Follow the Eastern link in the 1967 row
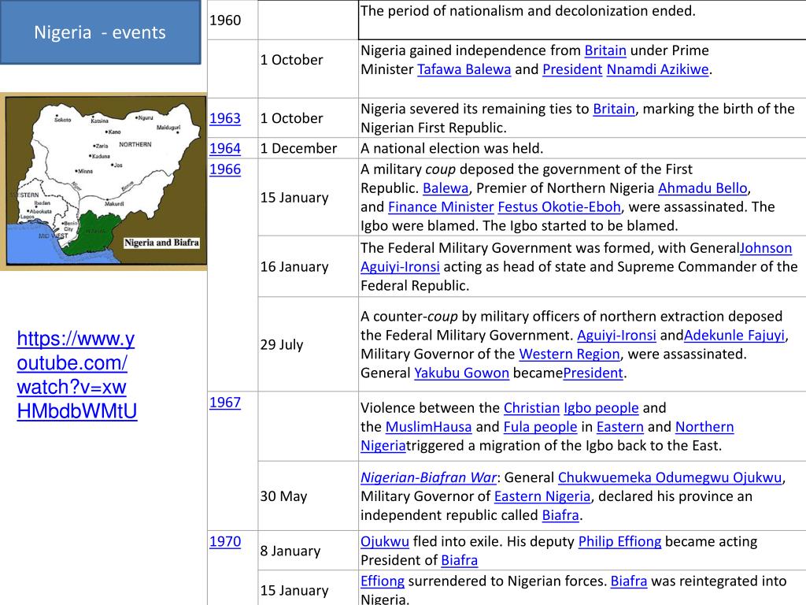Screen dimensions: 806x605 [620, 427]
